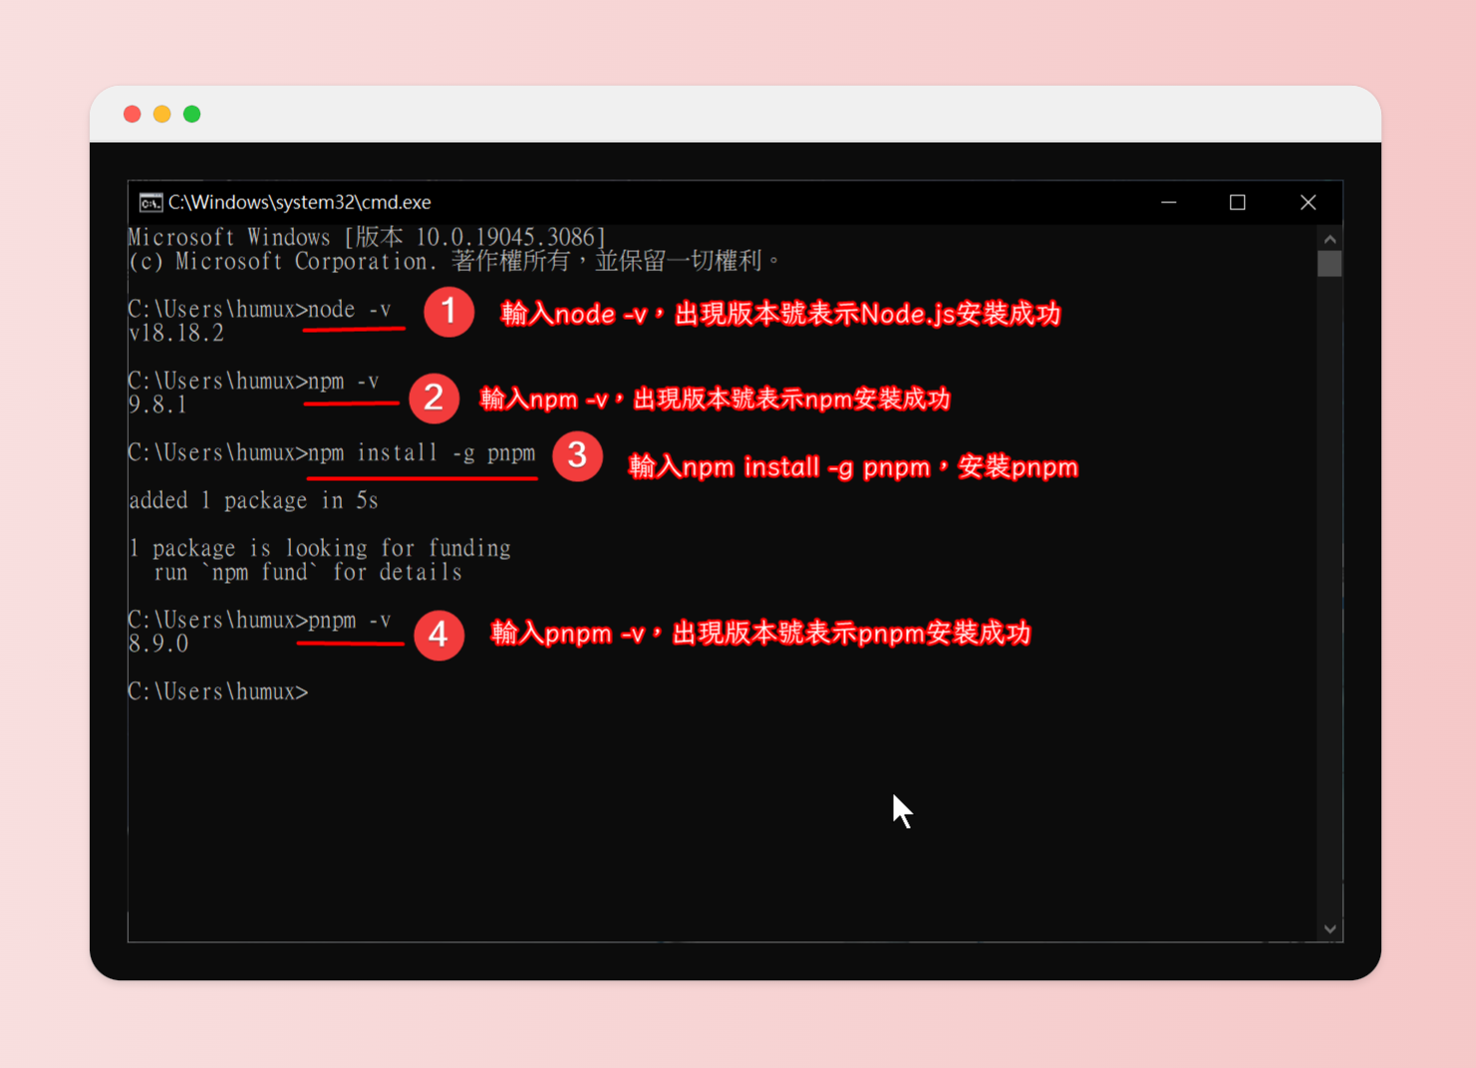
Task: Click the 'run `npm fund` for details' line
Action: tap(308, 572)
